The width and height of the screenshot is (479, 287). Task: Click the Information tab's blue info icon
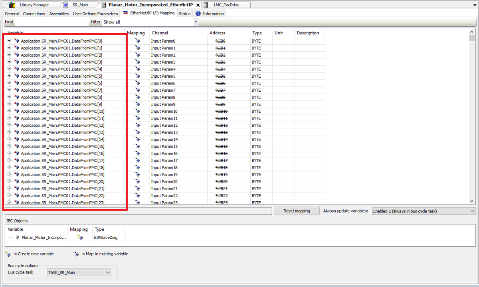pyautogui.click(x=198, y=14)
